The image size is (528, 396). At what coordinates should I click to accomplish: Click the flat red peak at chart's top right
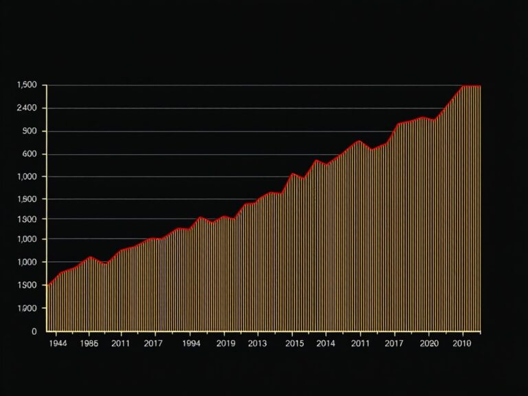coord(472,86)
